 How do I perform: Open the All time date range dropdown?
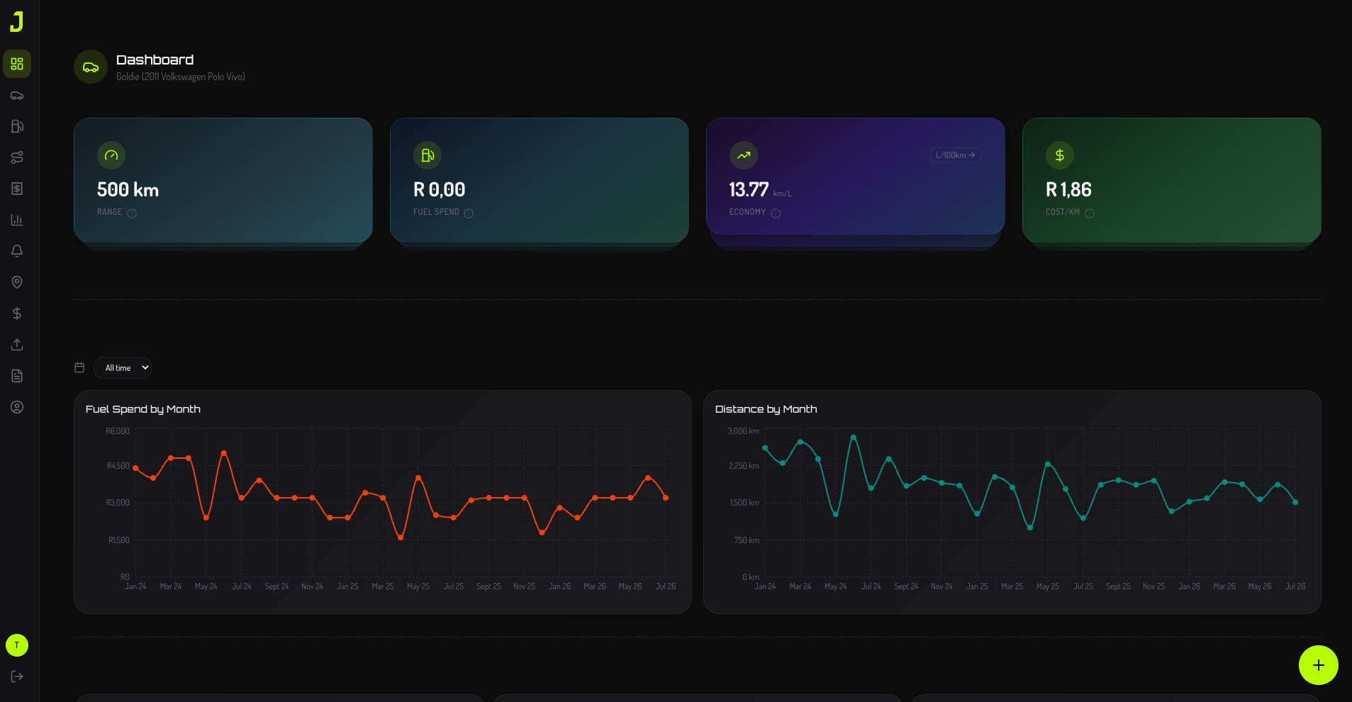pyautogui.click(x=123, y=368)
